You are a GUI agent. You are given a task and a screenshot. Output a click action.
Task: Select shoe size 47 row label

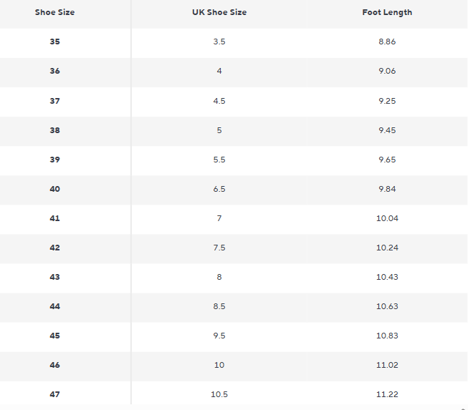pyautogui.click(x=55, y=394)
